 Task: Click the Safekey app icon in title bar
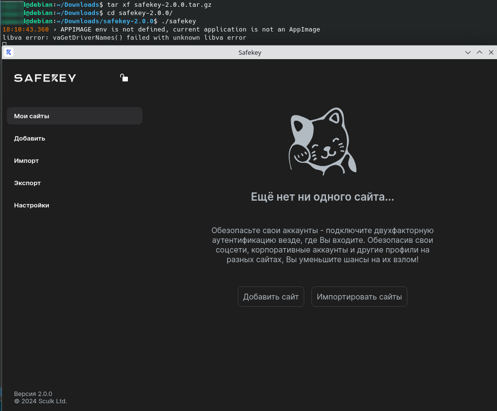point(9,52)
